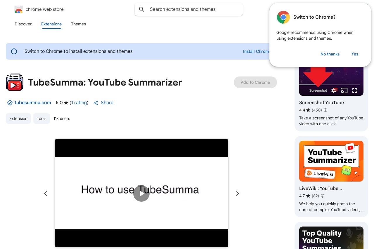
Task: Go to the next screenshot with right arrow
Action: point(238,194)
